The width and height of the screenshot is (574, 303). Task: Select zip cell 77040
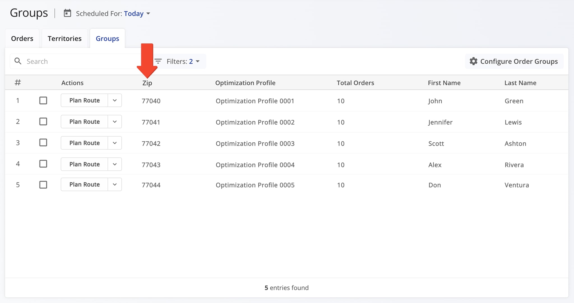pos(151,101)
